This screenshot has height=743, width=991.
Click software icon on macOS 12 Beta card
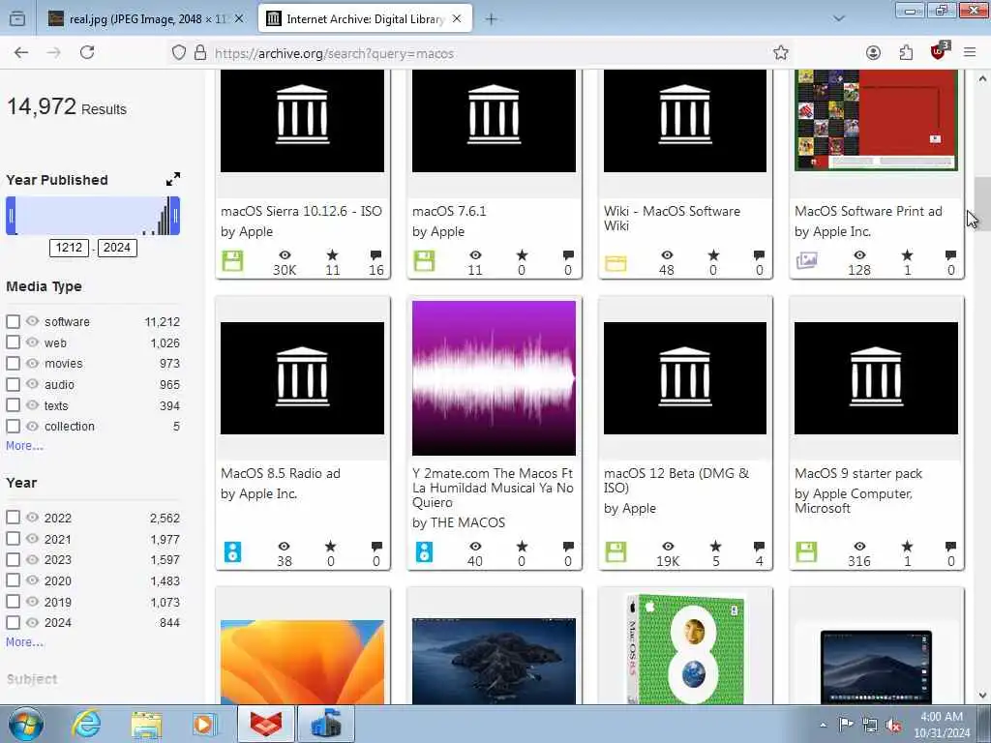click(x=616, y=551)
